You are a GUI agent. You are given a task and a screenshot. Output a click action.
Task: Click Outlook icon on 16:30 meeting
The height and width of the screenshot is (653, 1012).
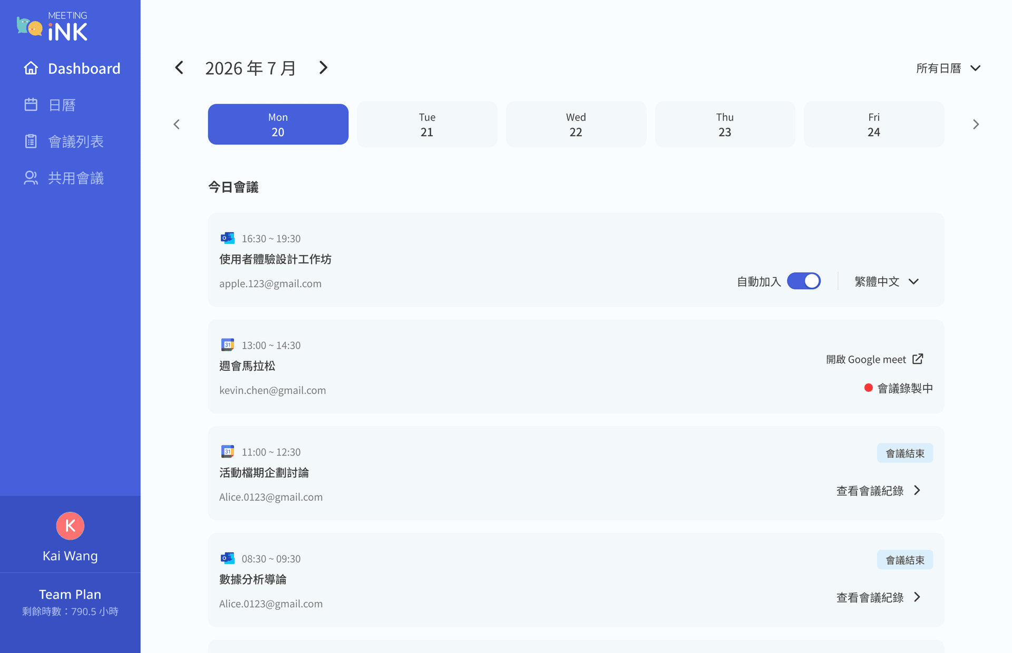coord(227,238)
